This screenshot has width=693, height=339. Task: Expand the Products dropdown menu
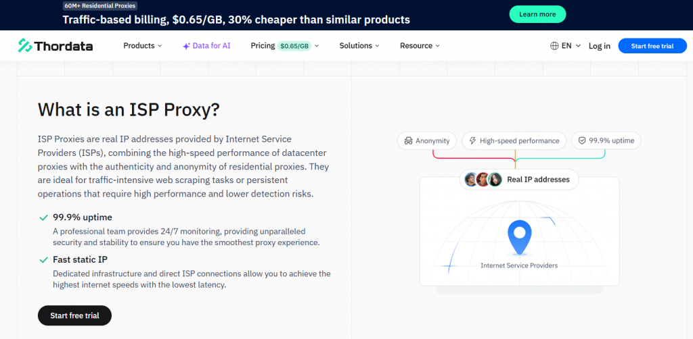143,46
